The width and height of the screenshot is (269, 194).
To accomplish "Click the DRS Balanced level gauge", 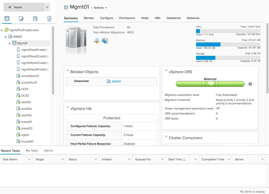I will (210, 84).
